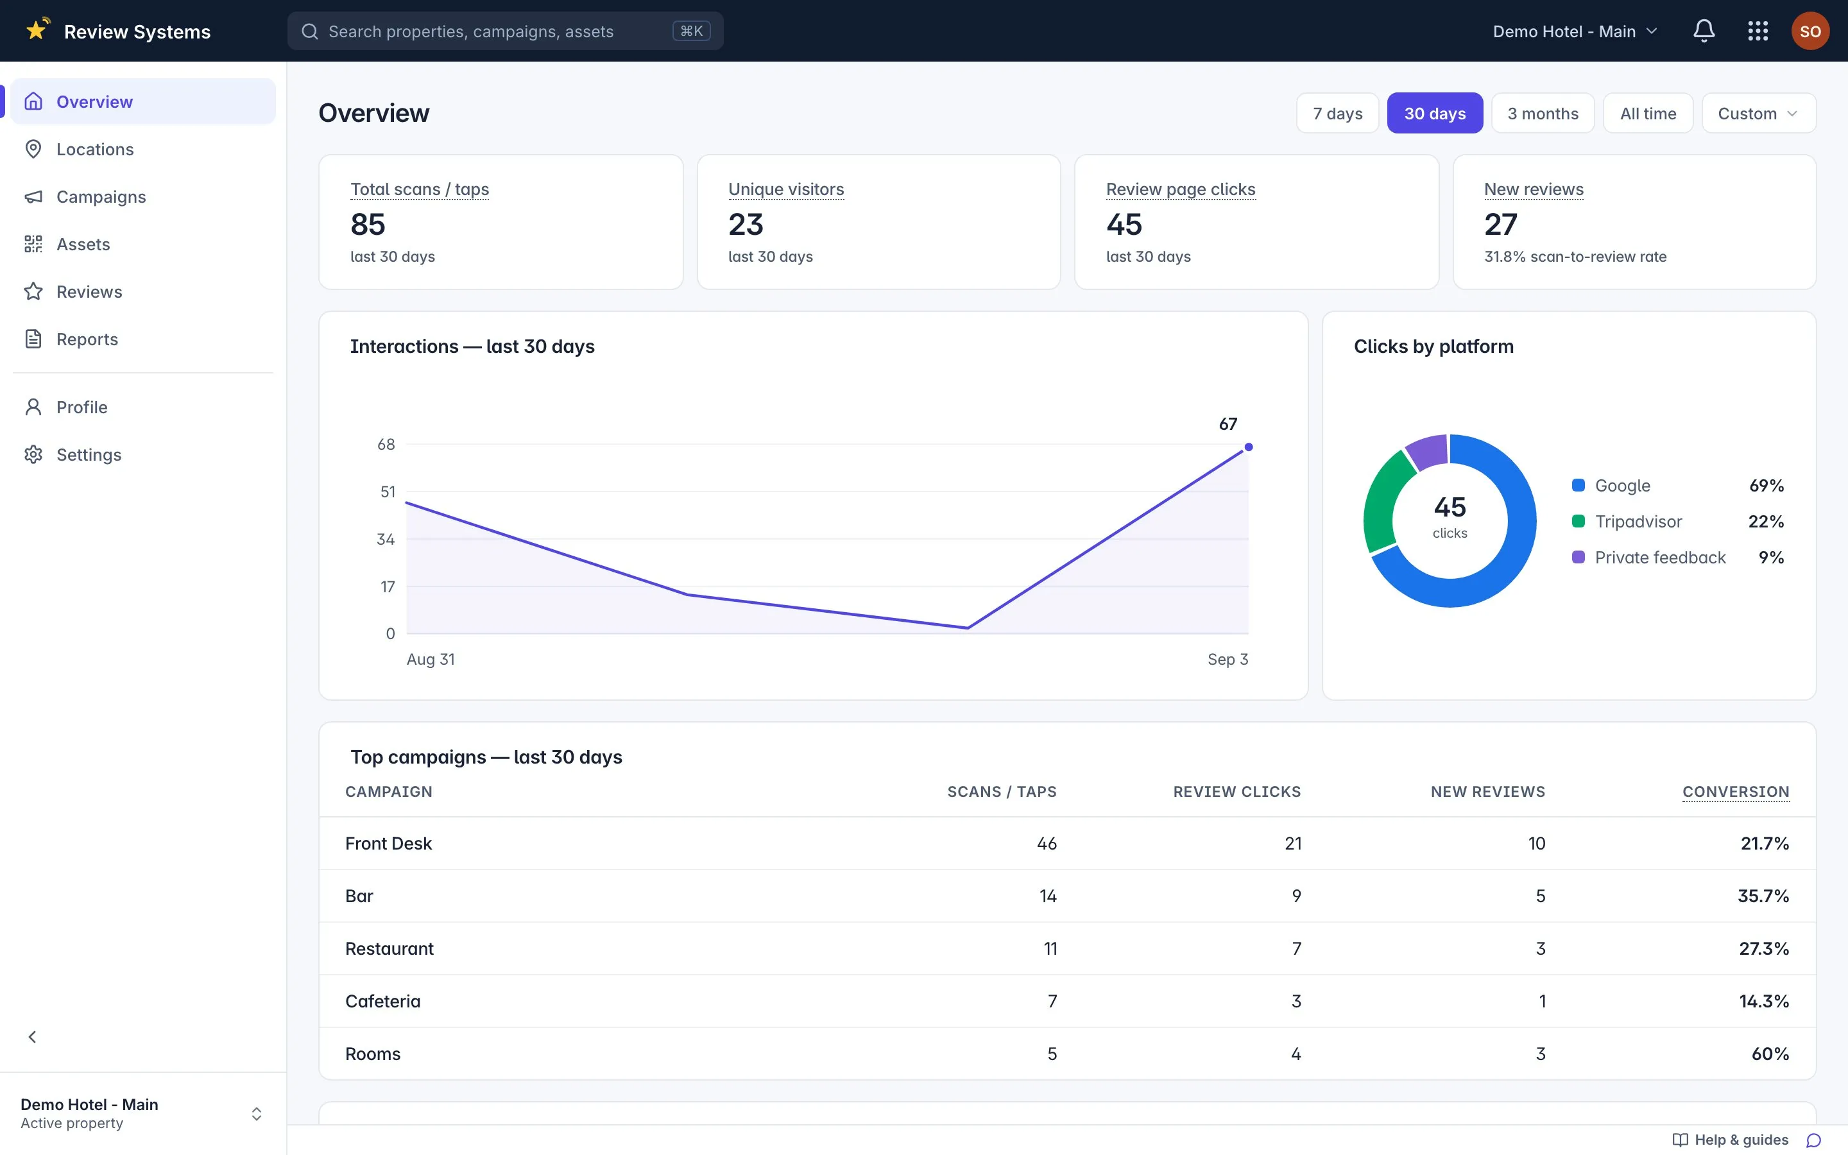The image size is (1848, 1155).
Task: Click the REVIEW CLICKS column header
Action: tap(1236, 791)
